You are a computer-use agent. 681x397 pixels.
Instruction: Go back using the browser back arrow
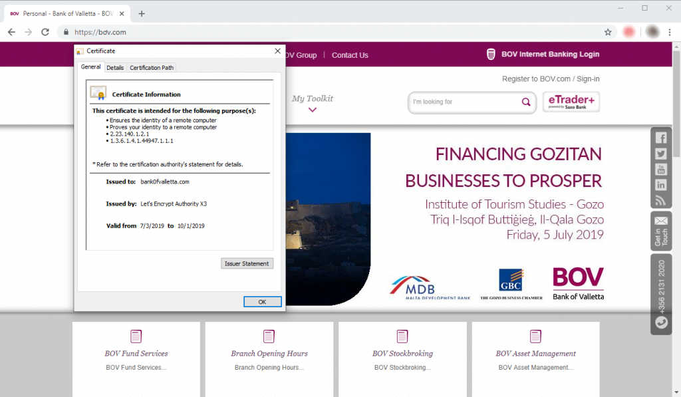(x=12, y=32)
